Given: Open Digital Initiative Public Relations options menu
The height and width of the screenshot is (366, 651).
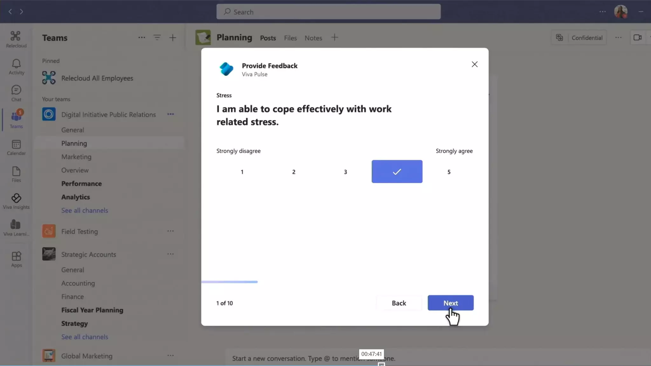Looking at the screenshot, I should point(170,114).
